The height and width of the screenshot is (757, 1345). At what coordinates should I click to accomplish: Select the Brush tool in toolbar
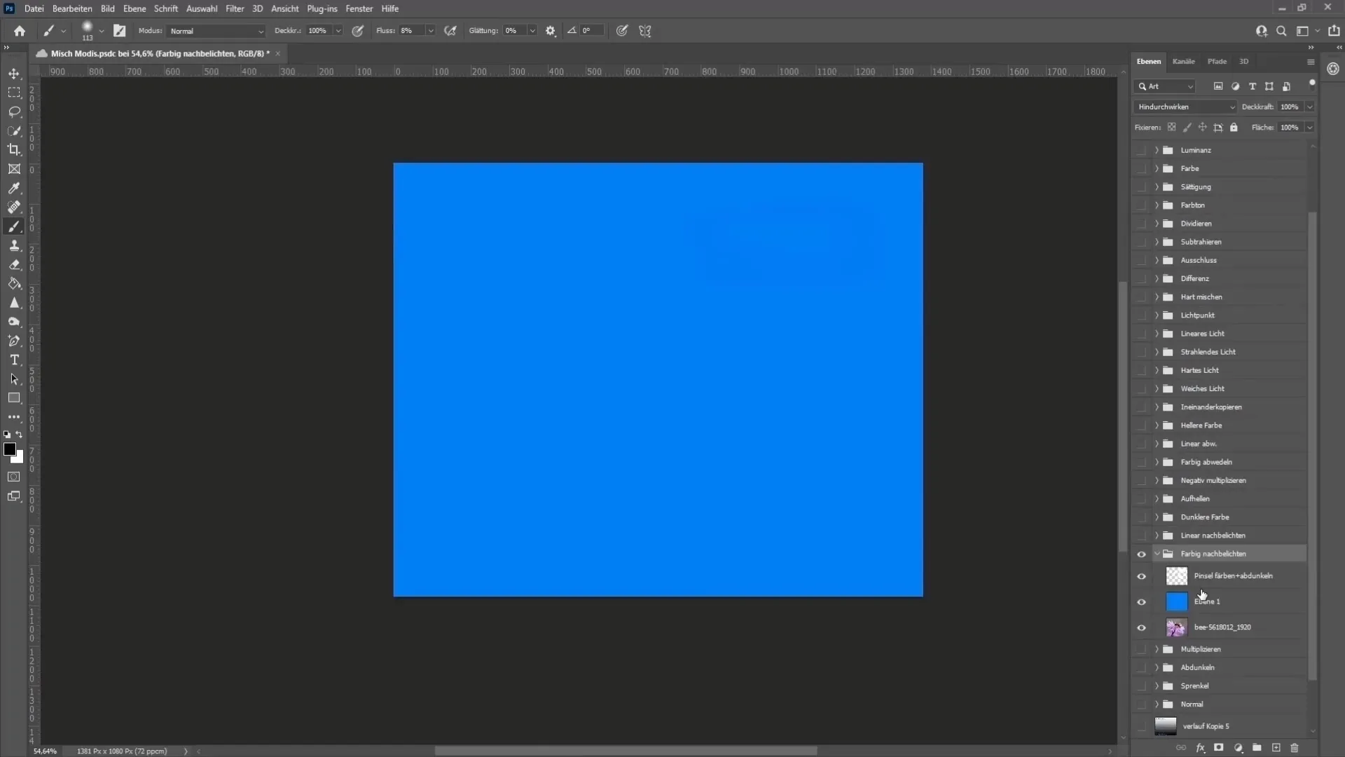tap(14, 226)
